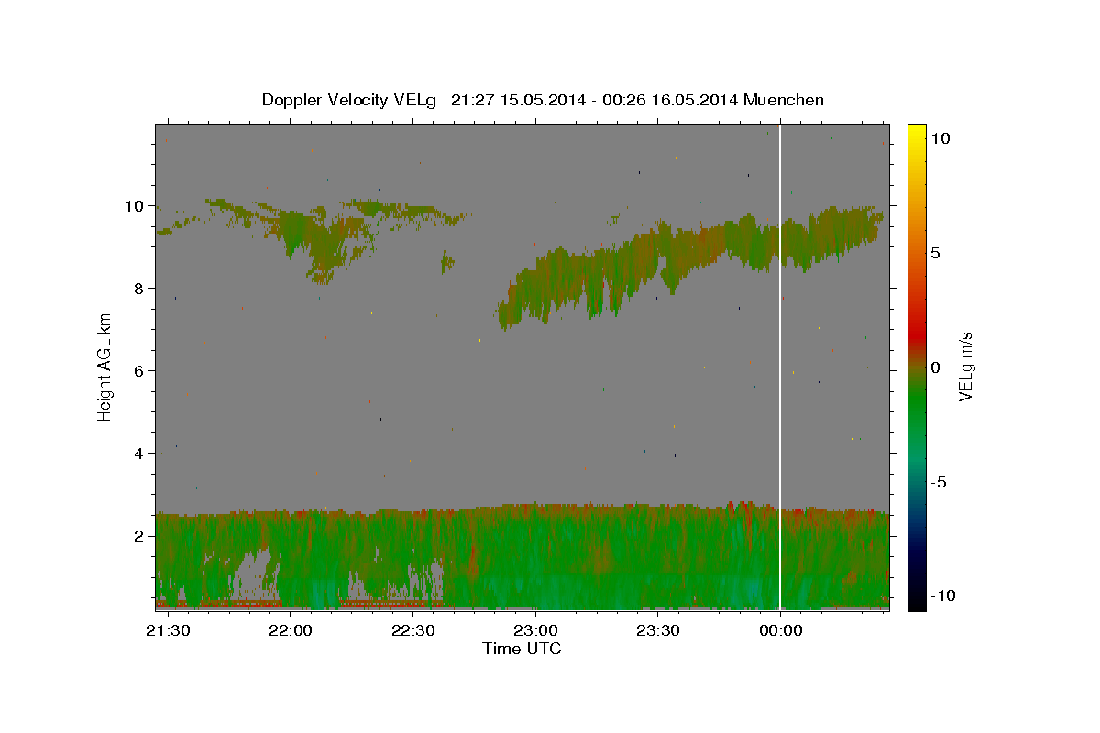Click the colorbar value 5 label
This screenshot has width=1100, height=733.
pos(935,252)
